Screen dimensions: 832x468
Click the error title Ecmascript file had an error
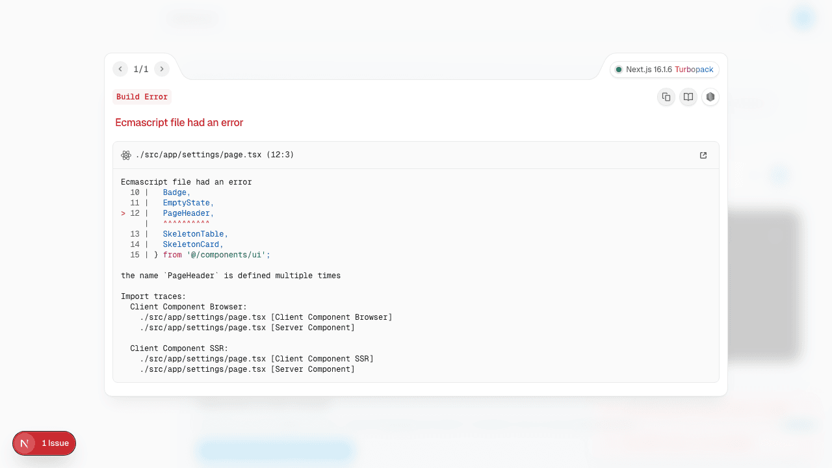(x=179, y=122)
